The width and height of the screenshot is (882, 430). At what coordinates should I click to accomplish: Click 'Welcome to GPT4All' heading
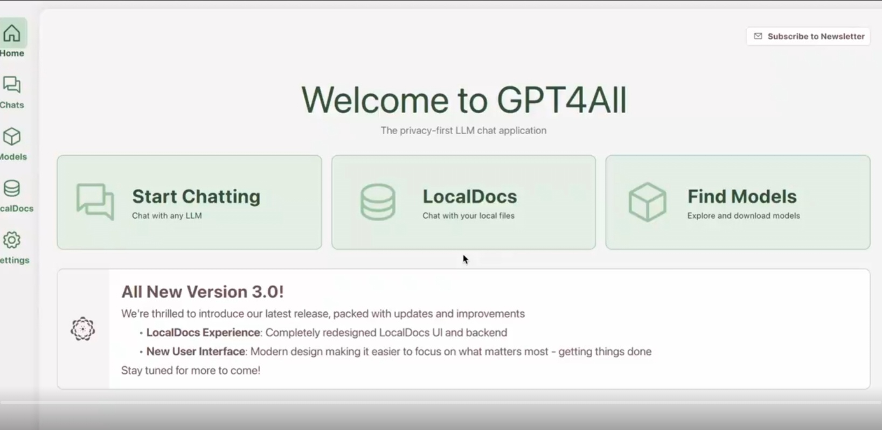point(464,100)
